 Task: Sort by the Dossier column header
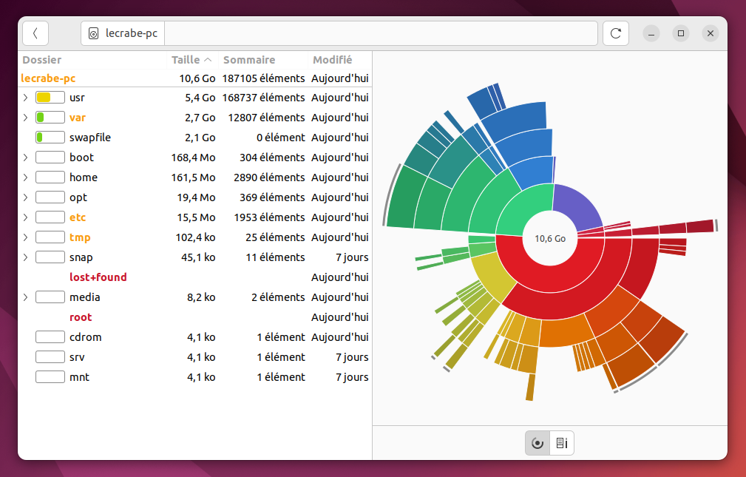[42, 60]
